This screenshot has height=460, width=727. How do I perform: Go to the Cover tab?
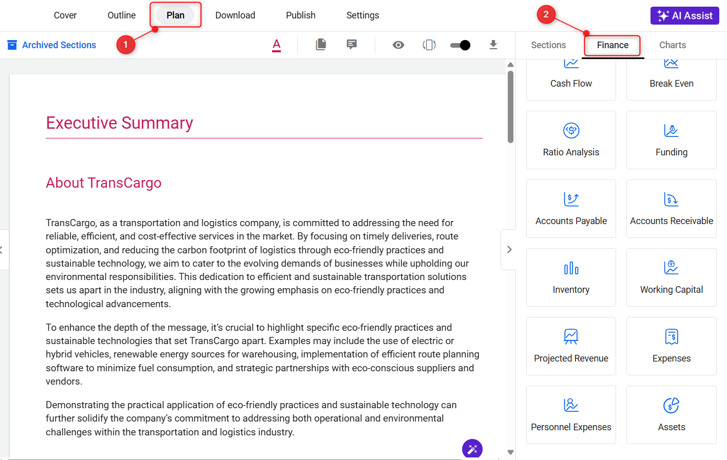pyautogui.click(x=65, y=15)
